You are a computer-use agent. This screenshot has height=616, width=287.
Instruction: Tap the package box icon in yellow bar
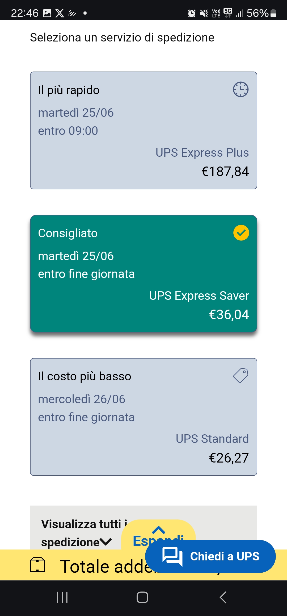click(x=37, y=565)
